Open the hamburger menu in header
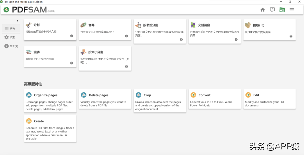 (292, 10)
